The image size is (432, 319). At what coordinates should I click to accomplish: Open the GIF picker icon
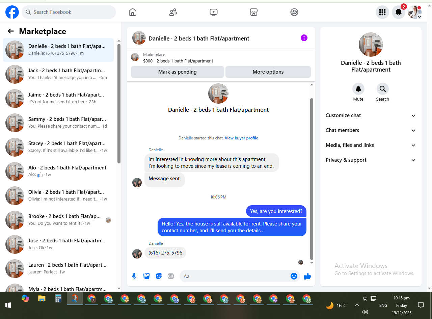[x=171, y=276]
